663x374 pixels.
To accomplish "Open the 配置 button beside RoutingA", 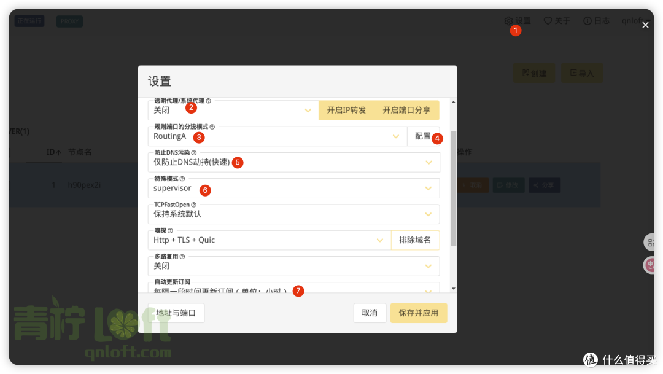I will [423, 136].
